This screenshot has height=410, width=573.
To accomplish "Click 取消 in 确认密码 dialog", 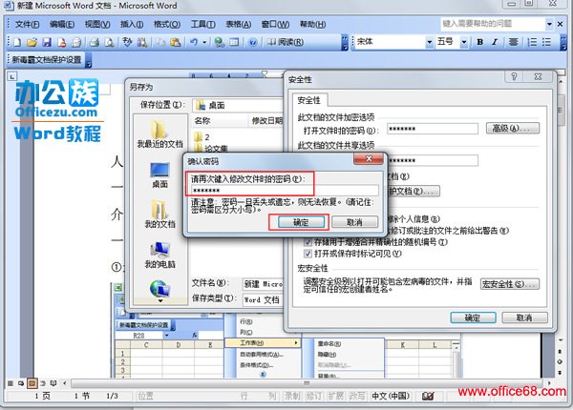I will click(x=355, y=222).
